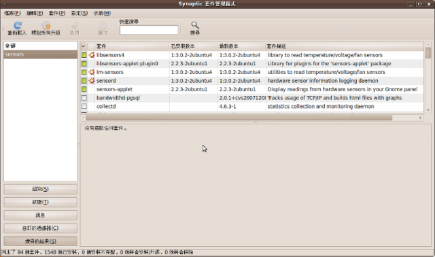The width and height of the screenshot is (435, 257).
Task: Click the greyed Properties toolbar icon
Action: [103, 26]
